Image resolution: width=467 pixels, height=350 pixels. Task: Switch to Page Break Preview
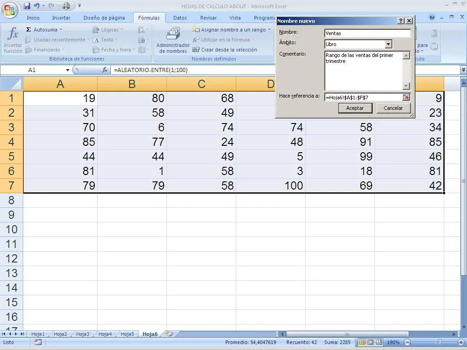click(x=379, y=342)
